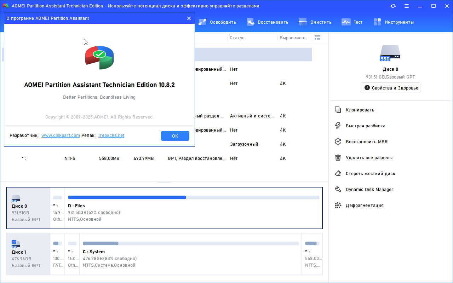Viewport: 453px width, 283px height.
Task: Click the Диск 0 label in disk map
Action: (x=19, y=206)
